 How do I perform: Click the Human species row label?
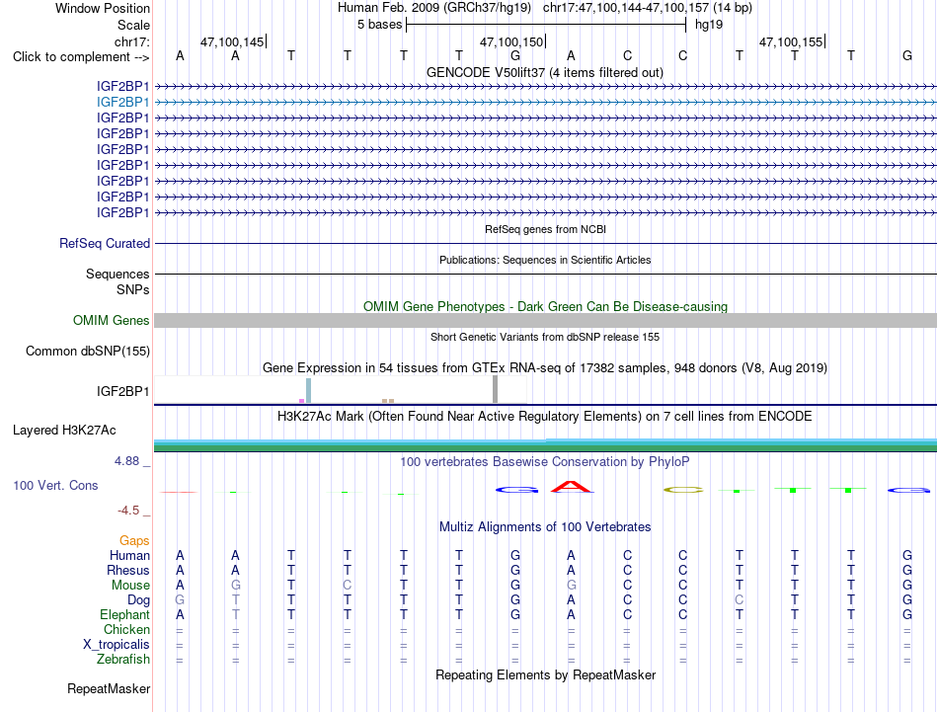[x=129, y=556]
